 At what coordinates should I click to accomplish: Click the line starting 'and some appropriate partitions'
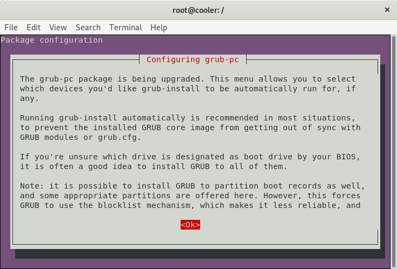(190, 196)
